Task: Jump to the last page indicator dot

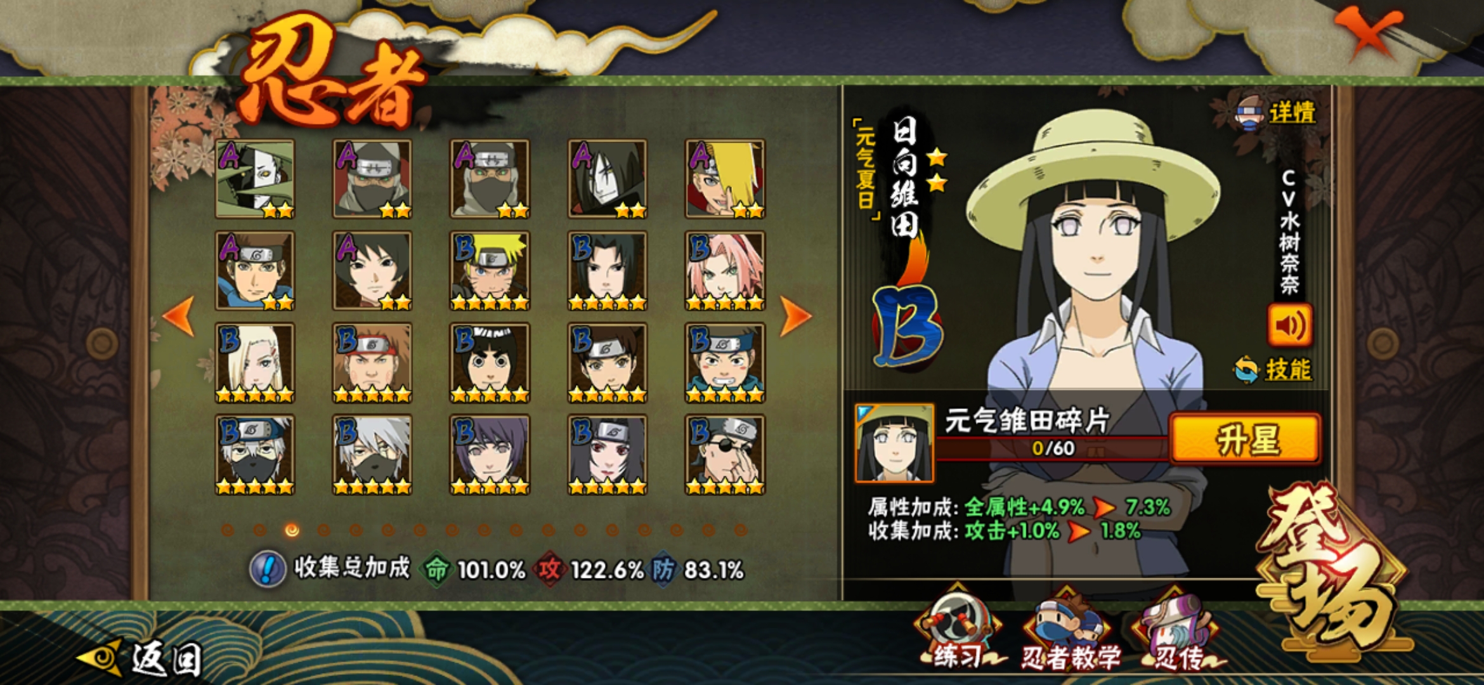Action: click(740, 530)
